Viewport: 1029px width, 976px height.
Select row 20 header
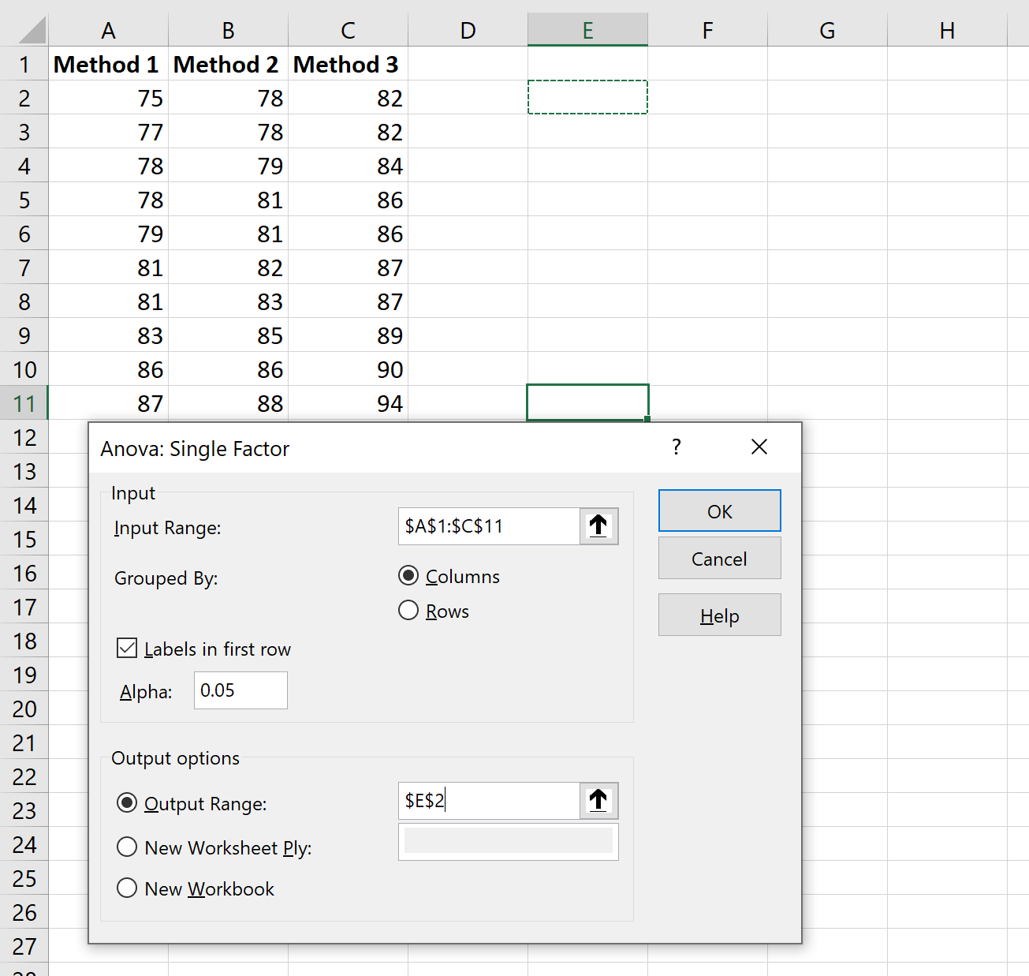pyautogui.click(x=24, y=709)
